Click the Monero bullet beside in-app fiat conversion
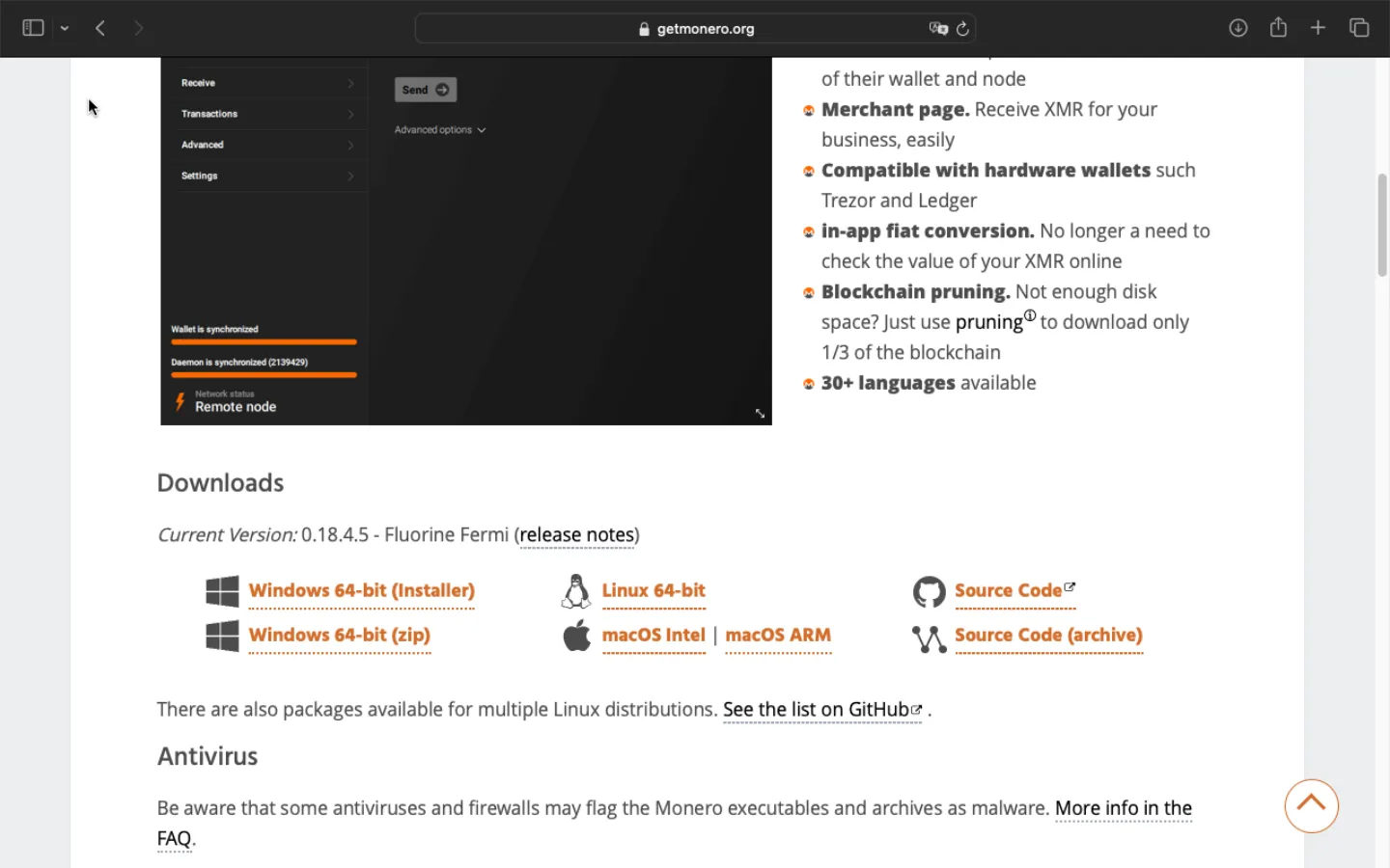The width and height of the screenshot is (1390, 868). pos(809,232)
